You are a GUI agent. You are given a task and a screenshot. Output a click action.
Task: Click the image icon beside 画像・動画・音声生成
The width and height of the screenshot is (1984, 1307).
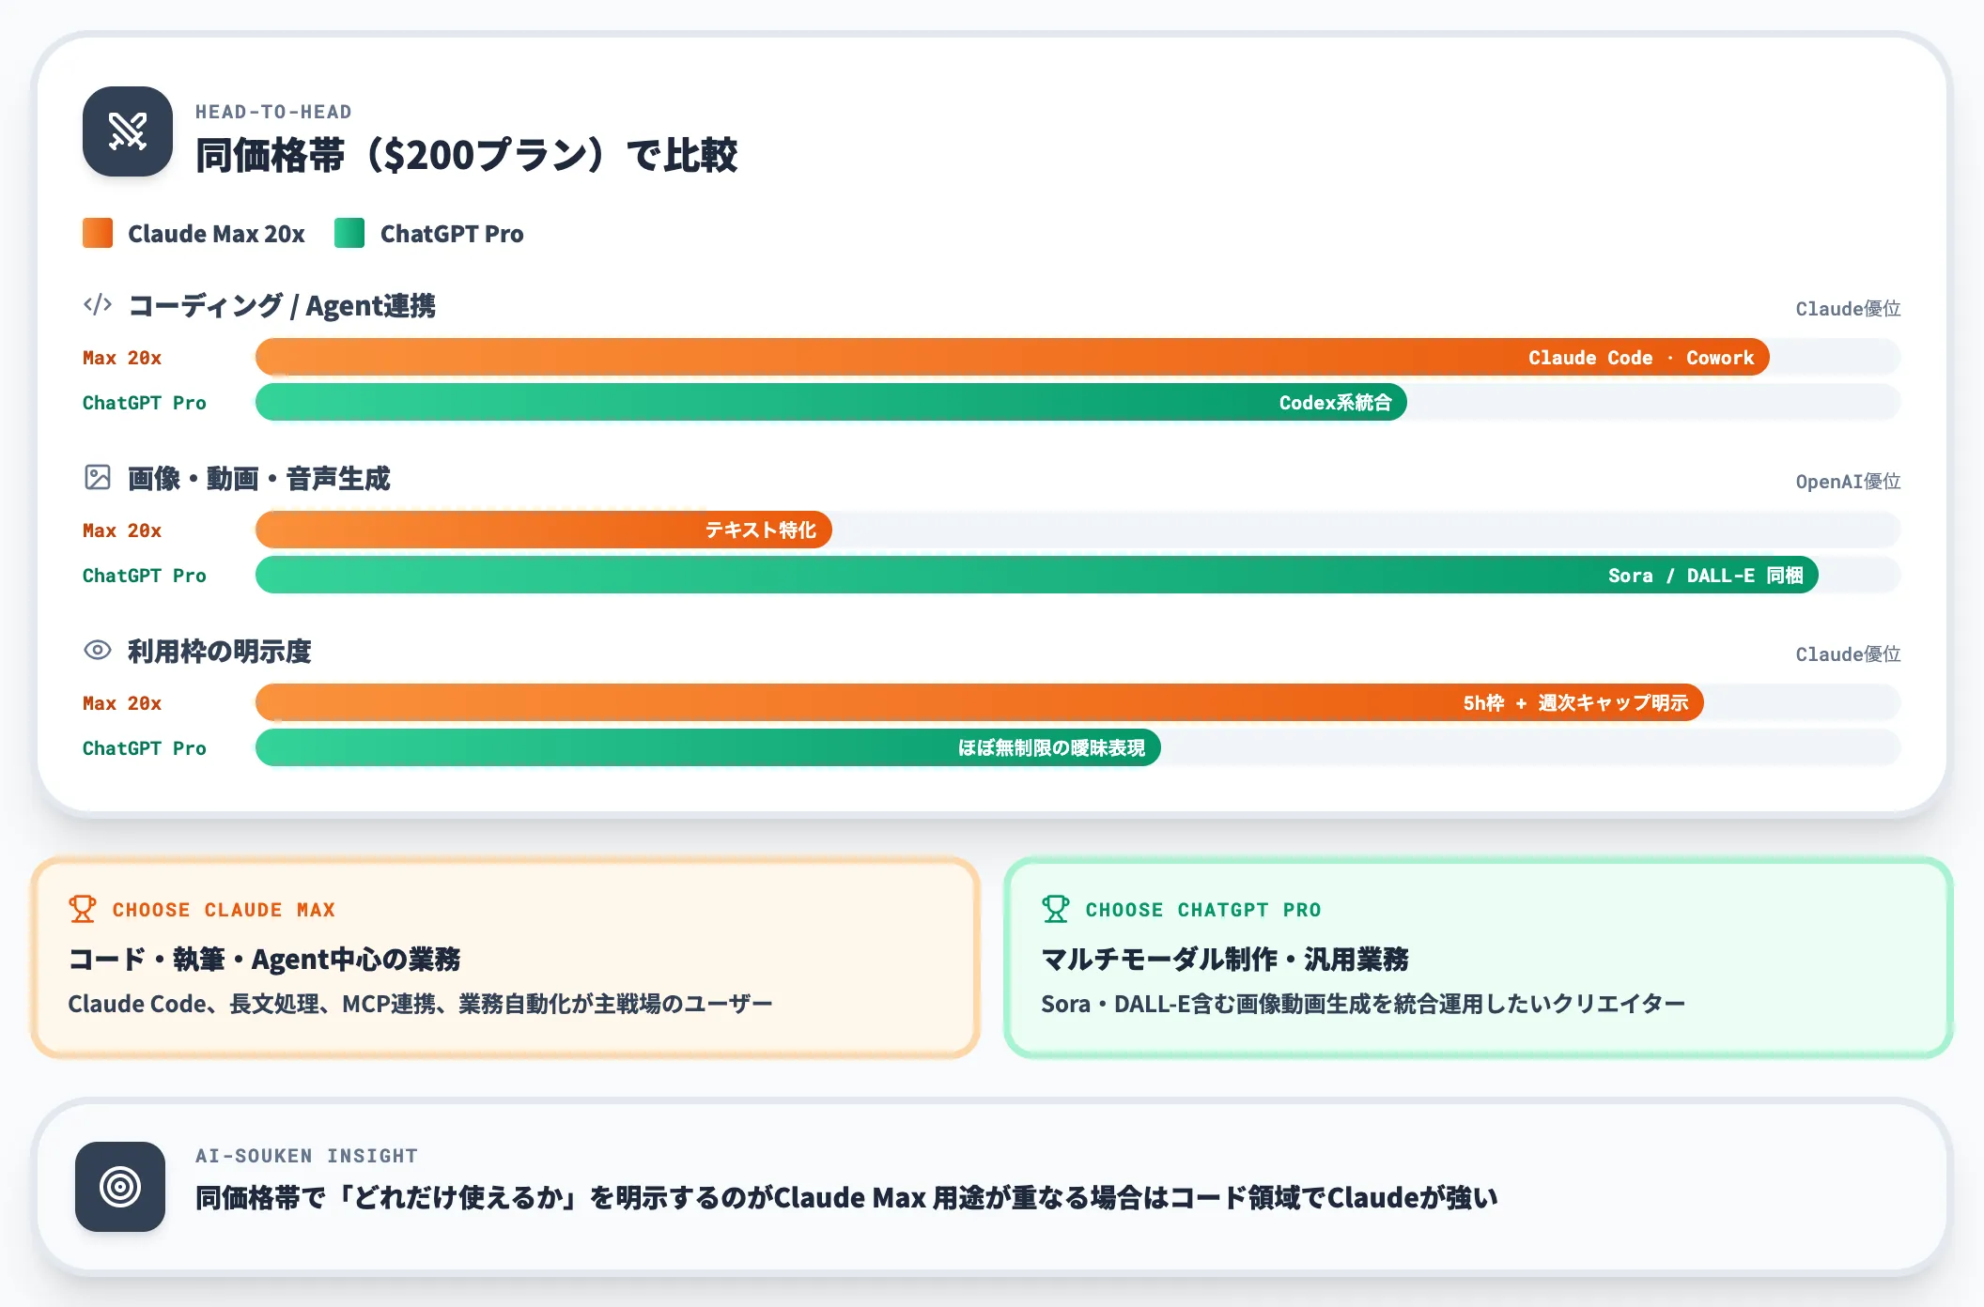point(98,477)
